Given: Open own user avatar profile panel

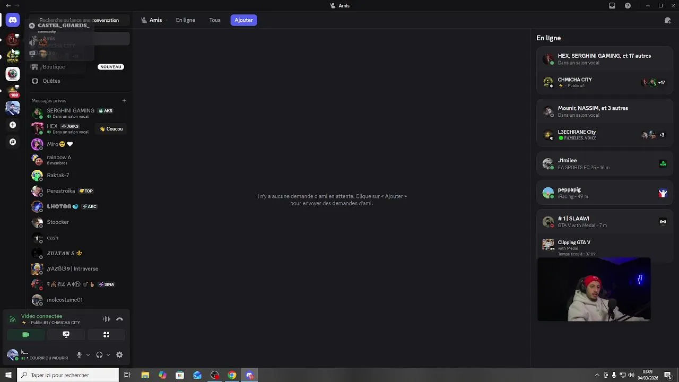Looking at the screenshot, I should (13, 355).
